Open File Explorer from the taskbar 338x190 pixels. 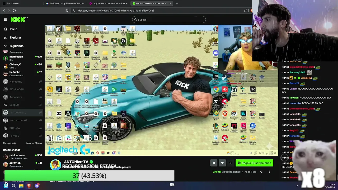pos(21,186)
